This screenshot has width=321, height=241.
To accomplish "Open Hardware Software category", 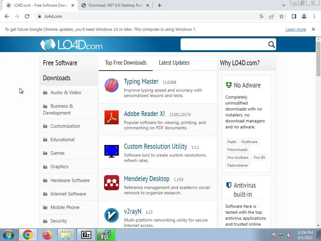I will point(69,180).
